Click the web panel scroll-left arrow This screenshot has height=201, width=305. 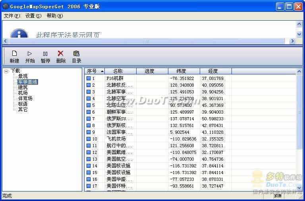tap(5, 41)
